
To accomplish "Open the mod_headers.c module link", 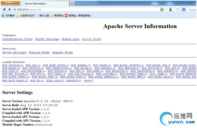I will click(x=167, y=71).
